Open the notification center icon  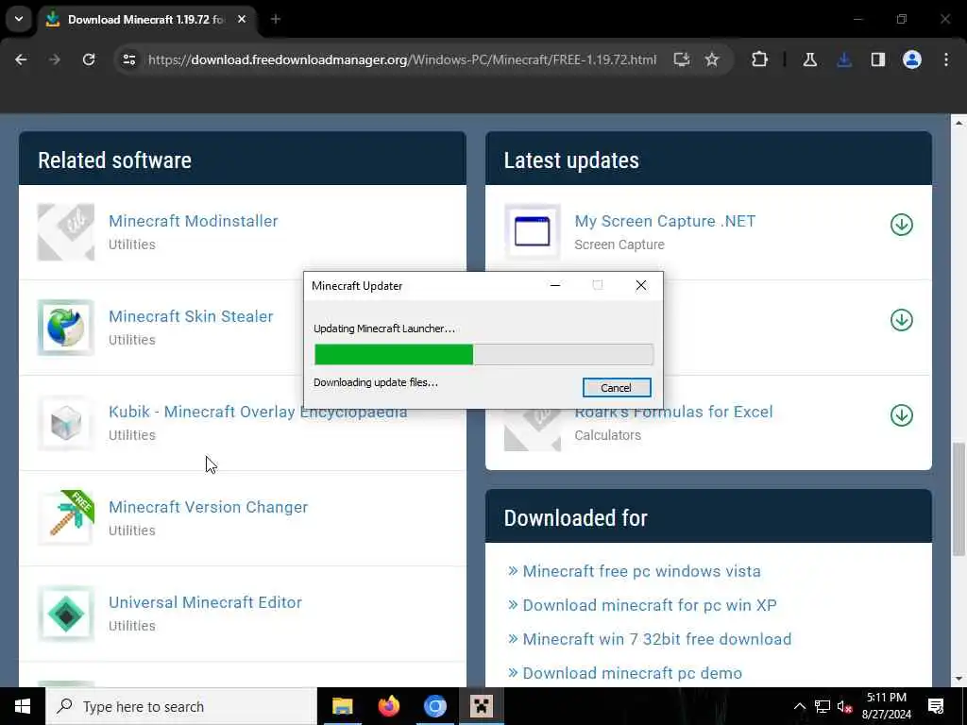pyautogui.click(x=936, y=706)
